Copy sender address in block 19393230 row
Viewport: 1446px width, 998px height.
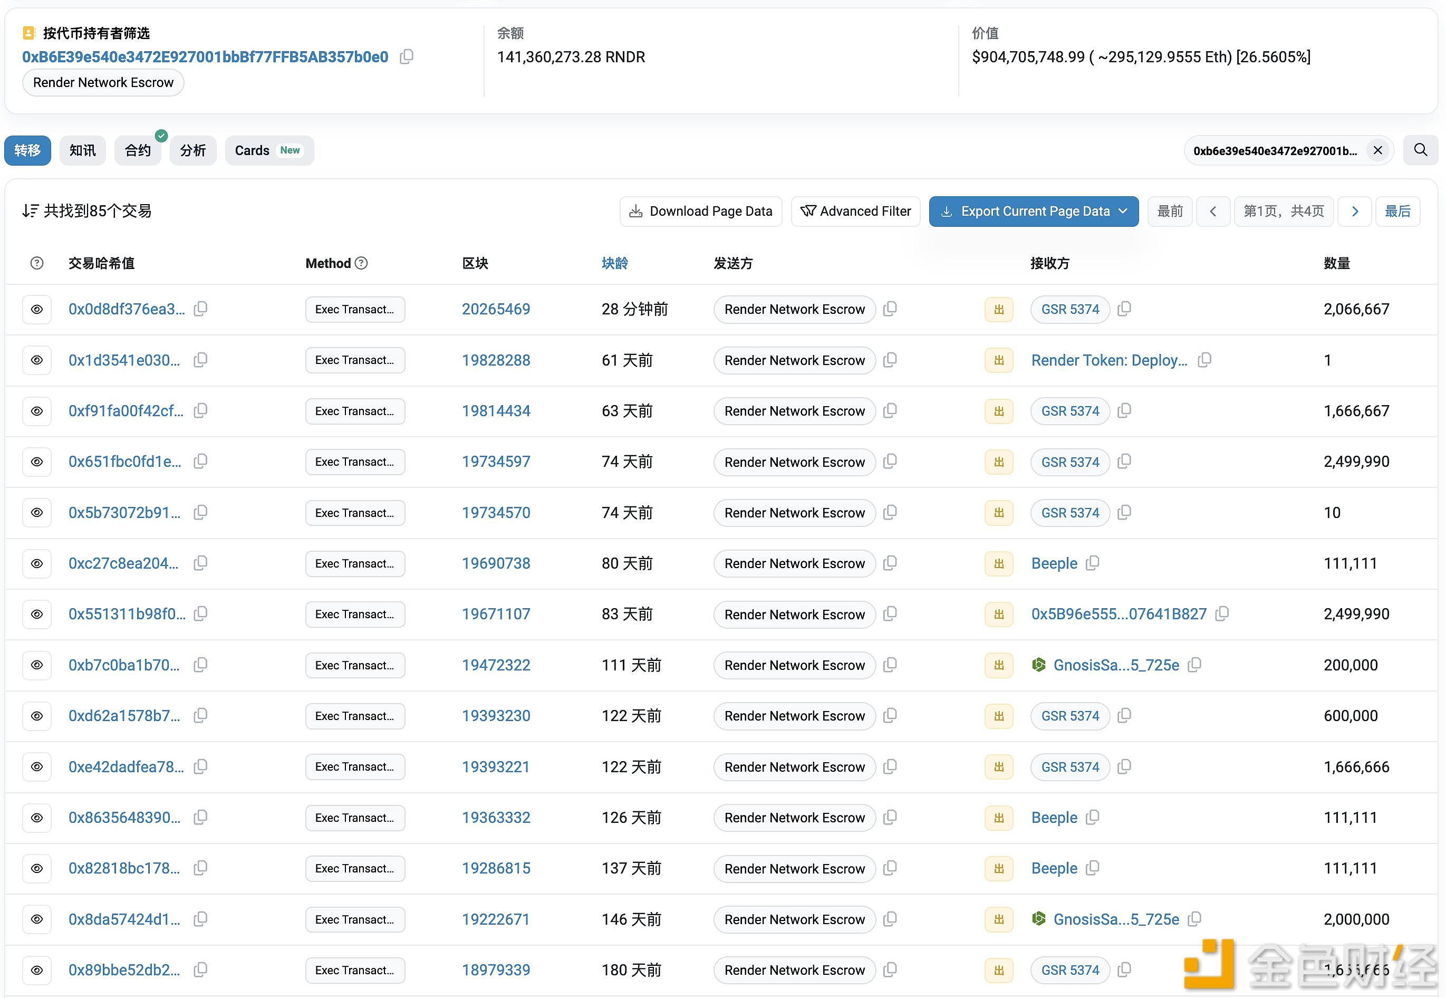890,715
